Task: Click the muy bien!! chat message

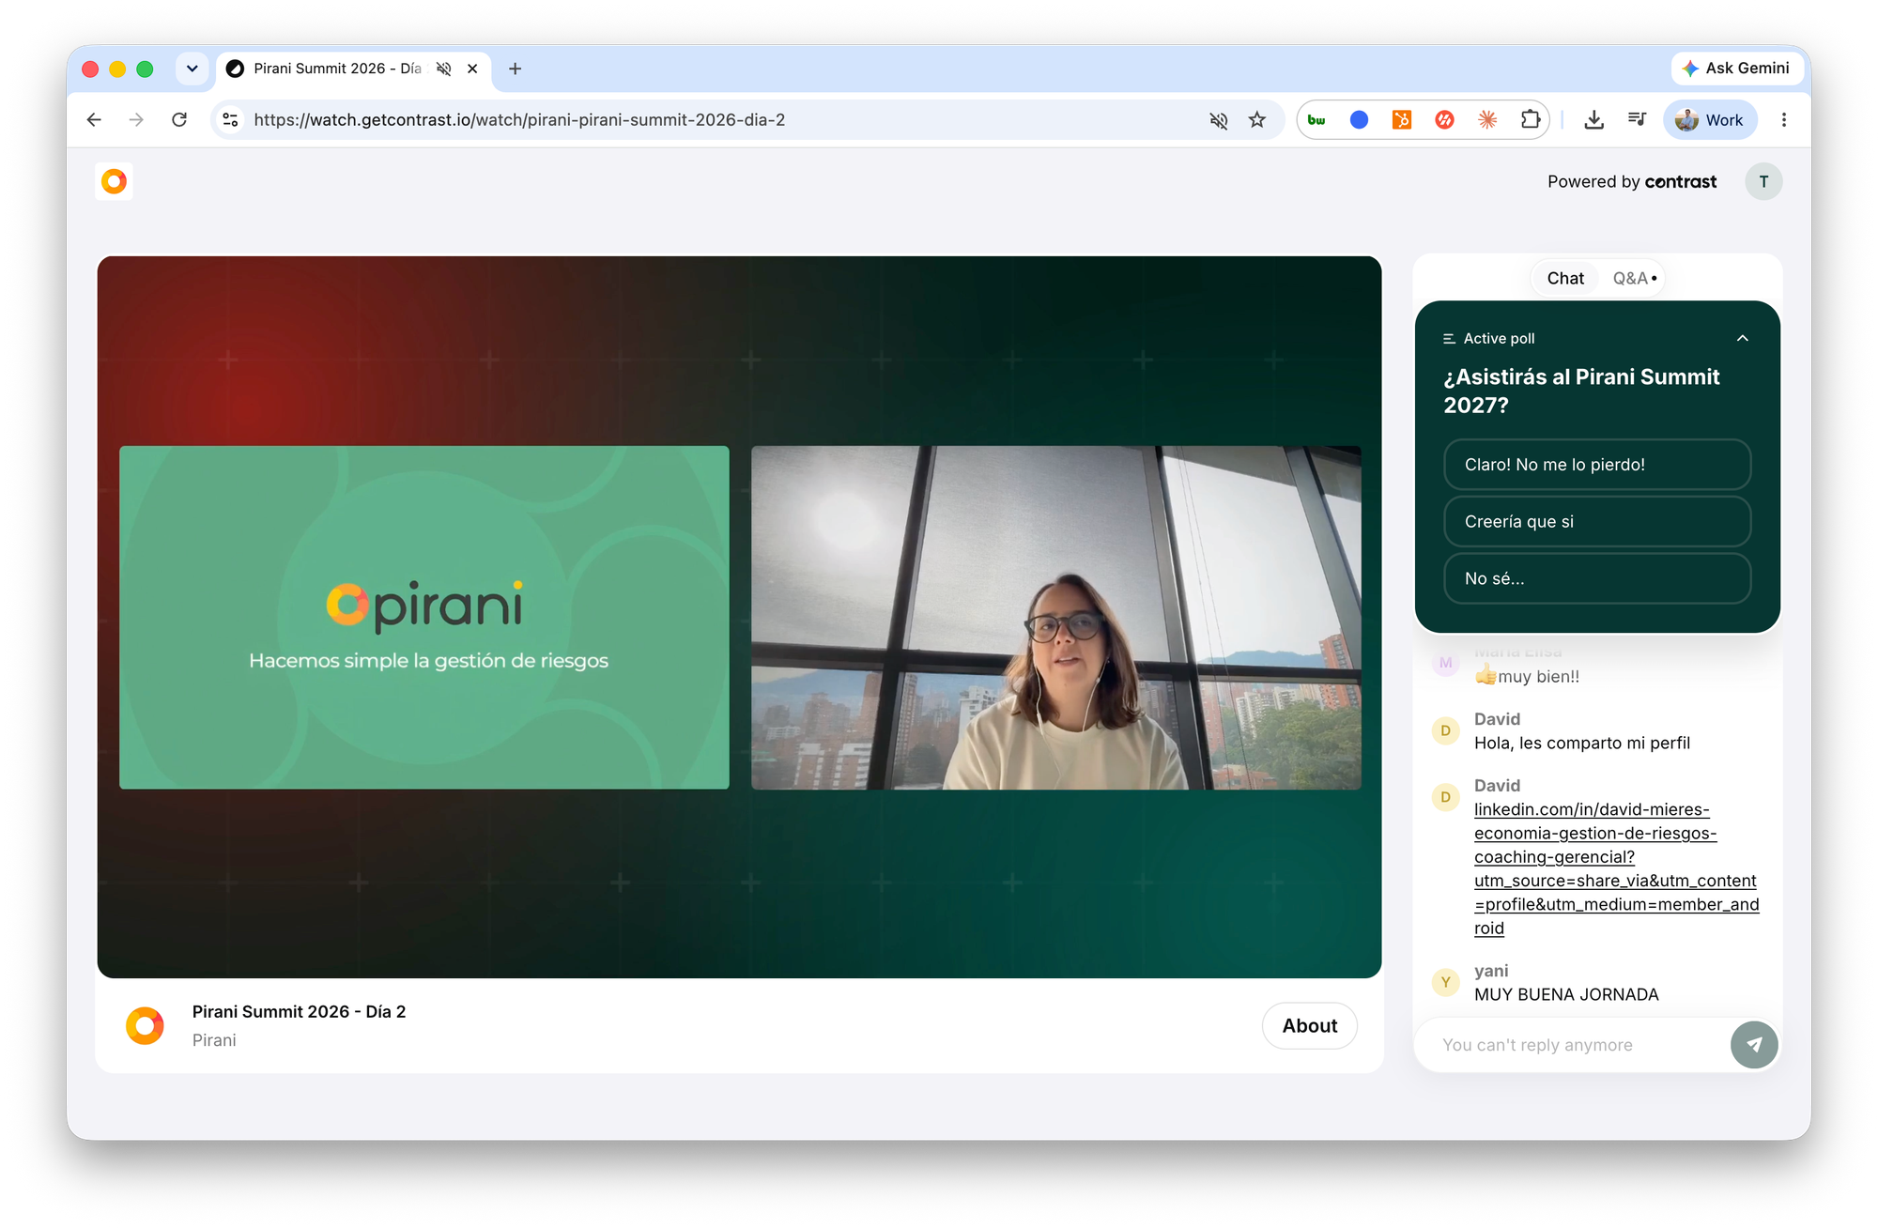Action: (x=1528, y=676)
